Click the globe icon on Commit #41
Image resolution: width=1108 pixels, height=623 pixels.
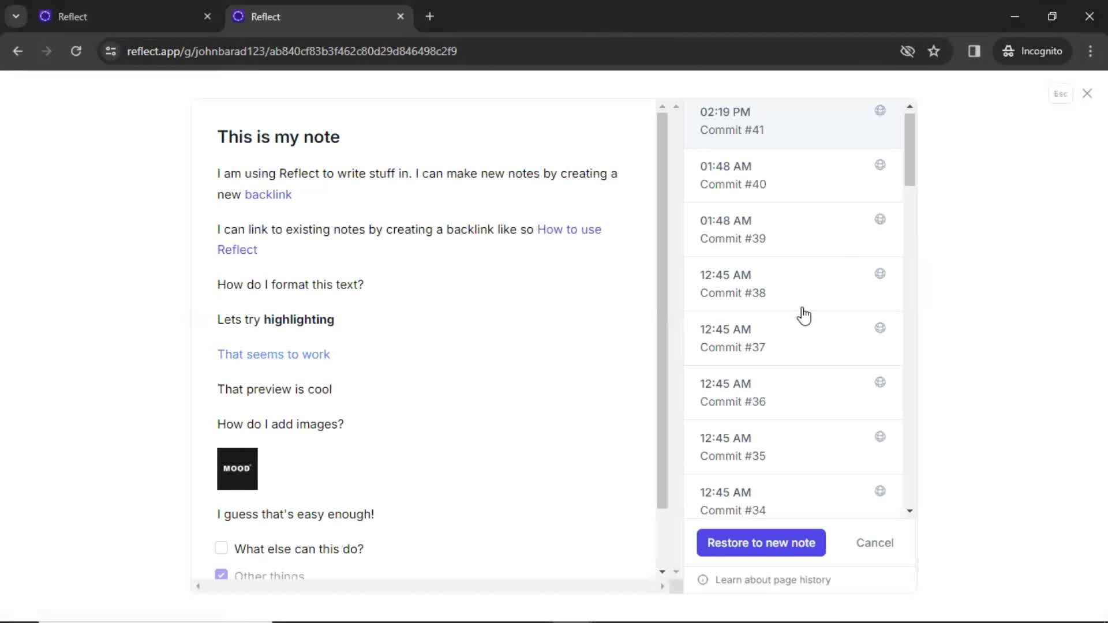click(x=880, y=110)
